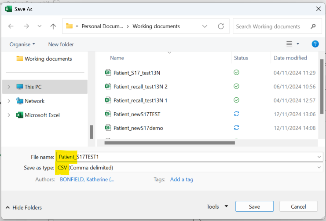The image size is (326, 221).
Task: Select file Patient_S17_test13N
Action: pos(137,73)
